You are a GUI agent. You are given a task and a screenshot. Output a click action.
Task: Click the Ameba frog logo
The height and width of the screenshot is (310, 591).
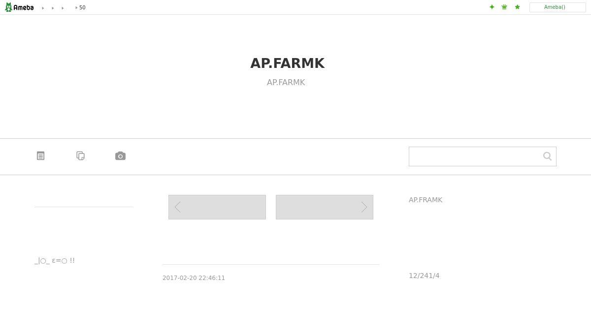(x=19, y=7)
